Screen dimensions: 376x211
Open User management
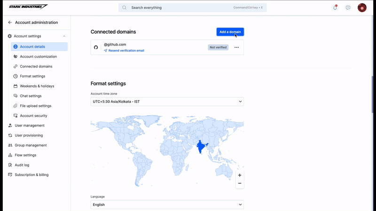30,125
